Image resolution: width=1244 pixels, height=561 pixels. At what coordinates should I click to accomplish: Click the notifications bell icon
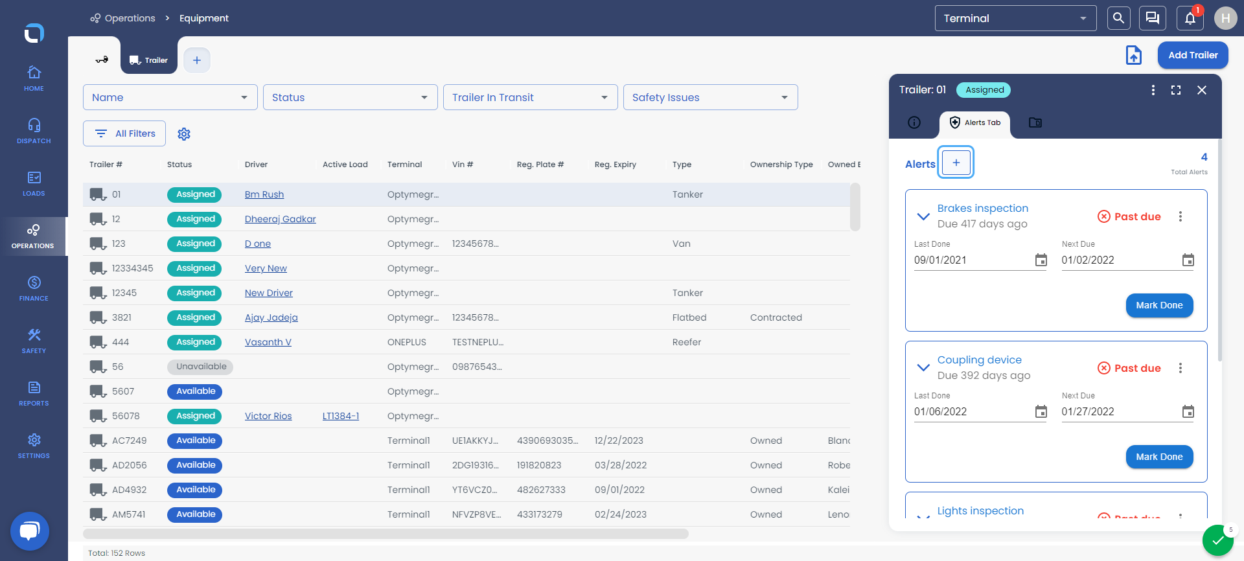[1190, 18]
